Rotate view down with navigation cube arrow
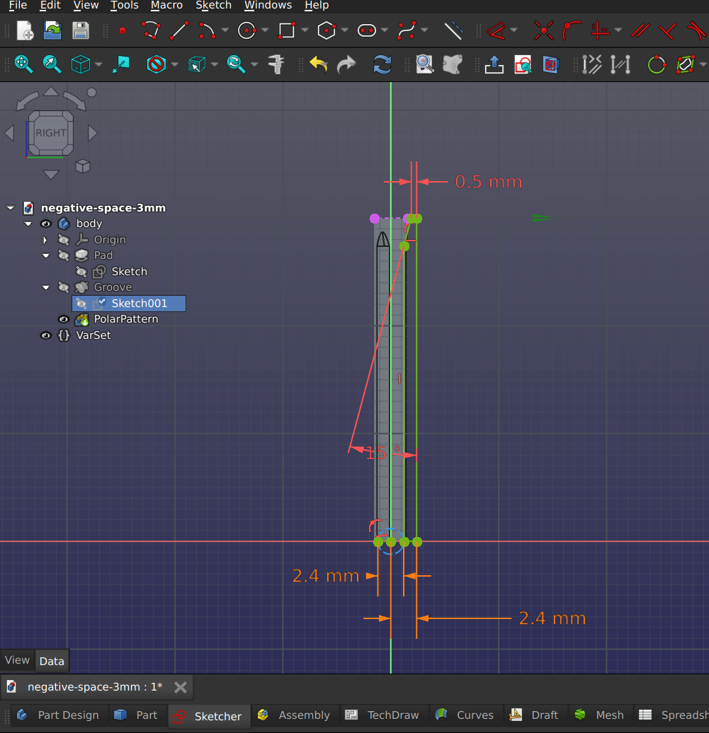The width and height of the screenshot is (709, 733). point(51,174)
